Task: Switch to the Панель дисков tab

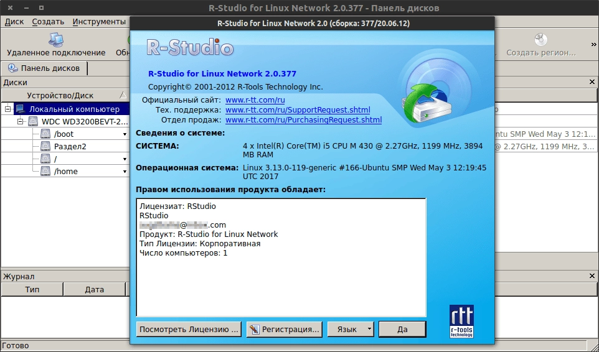Action: (x=44, y=68)
